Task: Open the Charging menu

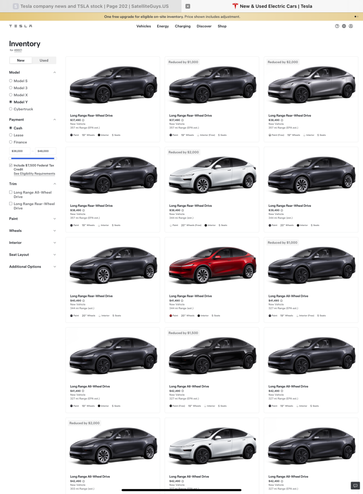Action: pos(182,26)
